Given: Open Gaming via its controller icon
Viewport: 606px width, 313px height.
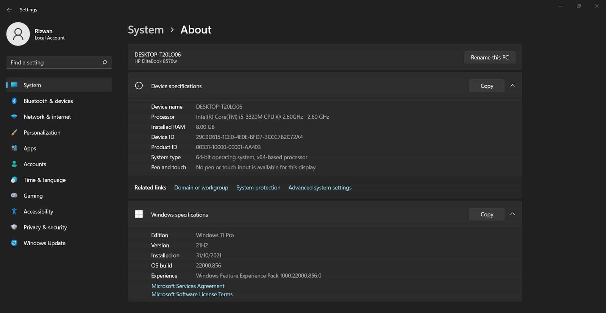Looking at the screenshot, I should (x=14, y=196).
